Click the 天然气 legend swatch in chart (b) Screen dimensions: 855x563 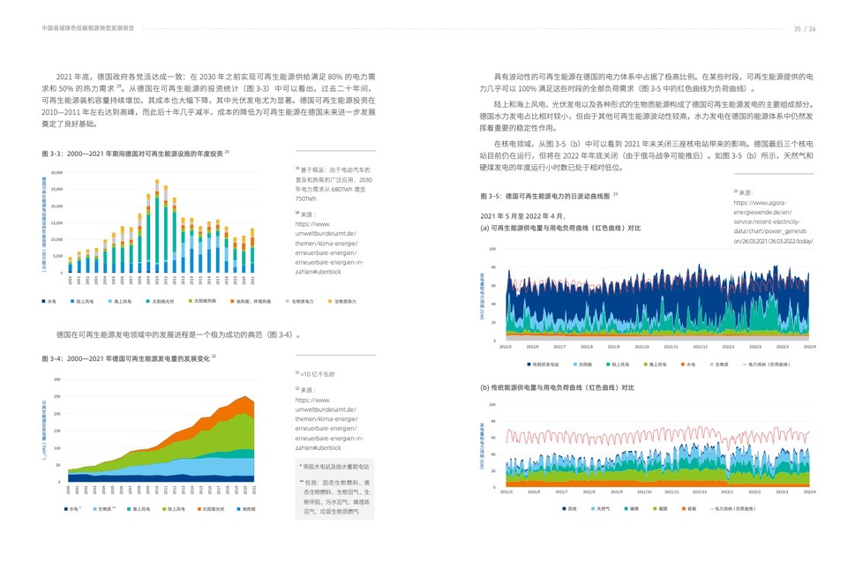click(592, 509)
